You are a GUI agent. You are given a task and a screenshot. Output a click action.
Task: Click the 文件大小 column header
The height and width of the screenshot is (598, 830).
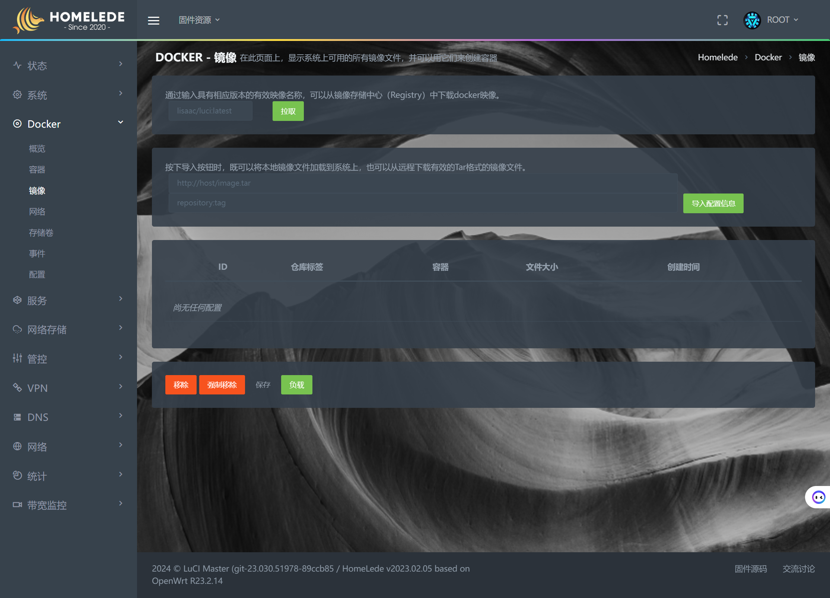pos(542,267)
